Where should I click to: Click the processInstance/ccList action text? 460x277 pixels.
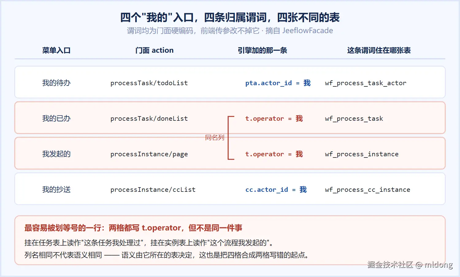click(153, 190)
